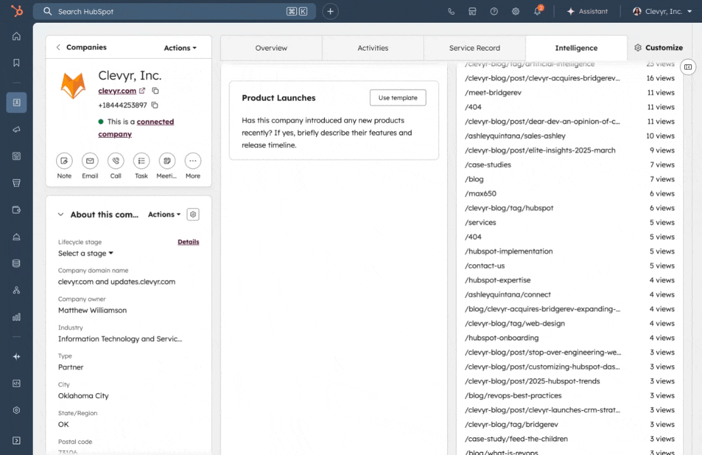Click the City value Oklahoma City

[x=83, y=396]
